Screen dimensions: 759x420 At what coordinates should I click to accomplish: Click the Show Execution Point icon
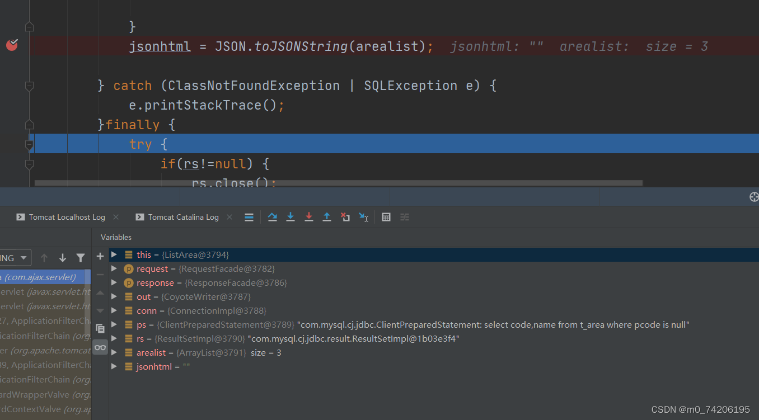click(x=249, y=217)
